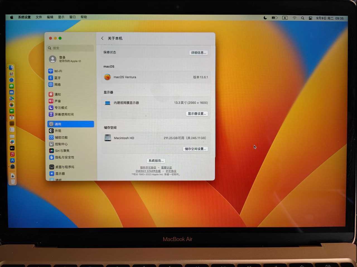Image resolution: width=357 pixels, height=267 pixels.
Task: Open the Trash in the Dock
Action: pyautogui.click(x=13, y=182)
